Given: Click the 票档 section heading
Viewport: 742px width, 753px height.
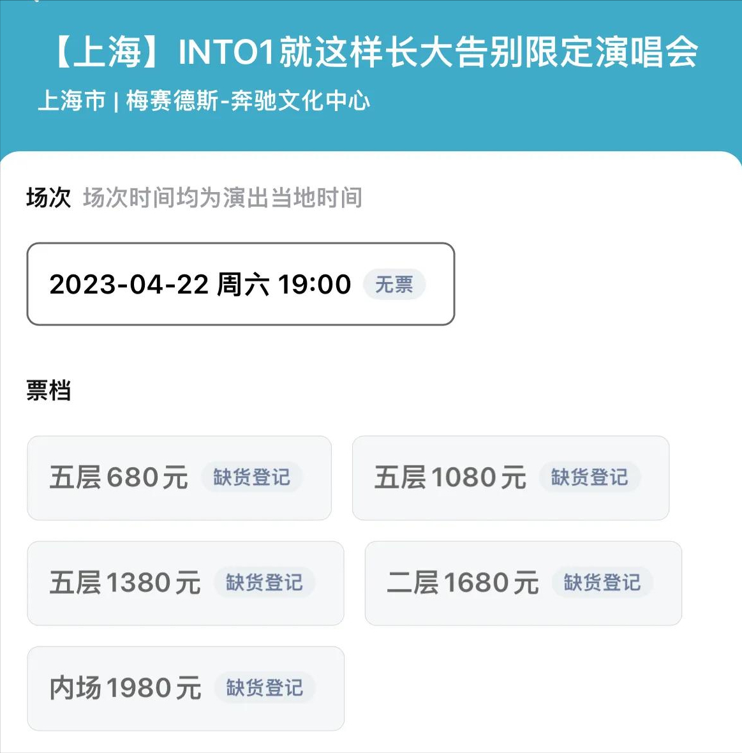Looking at the screenshot, I should [x=48, y=390].
